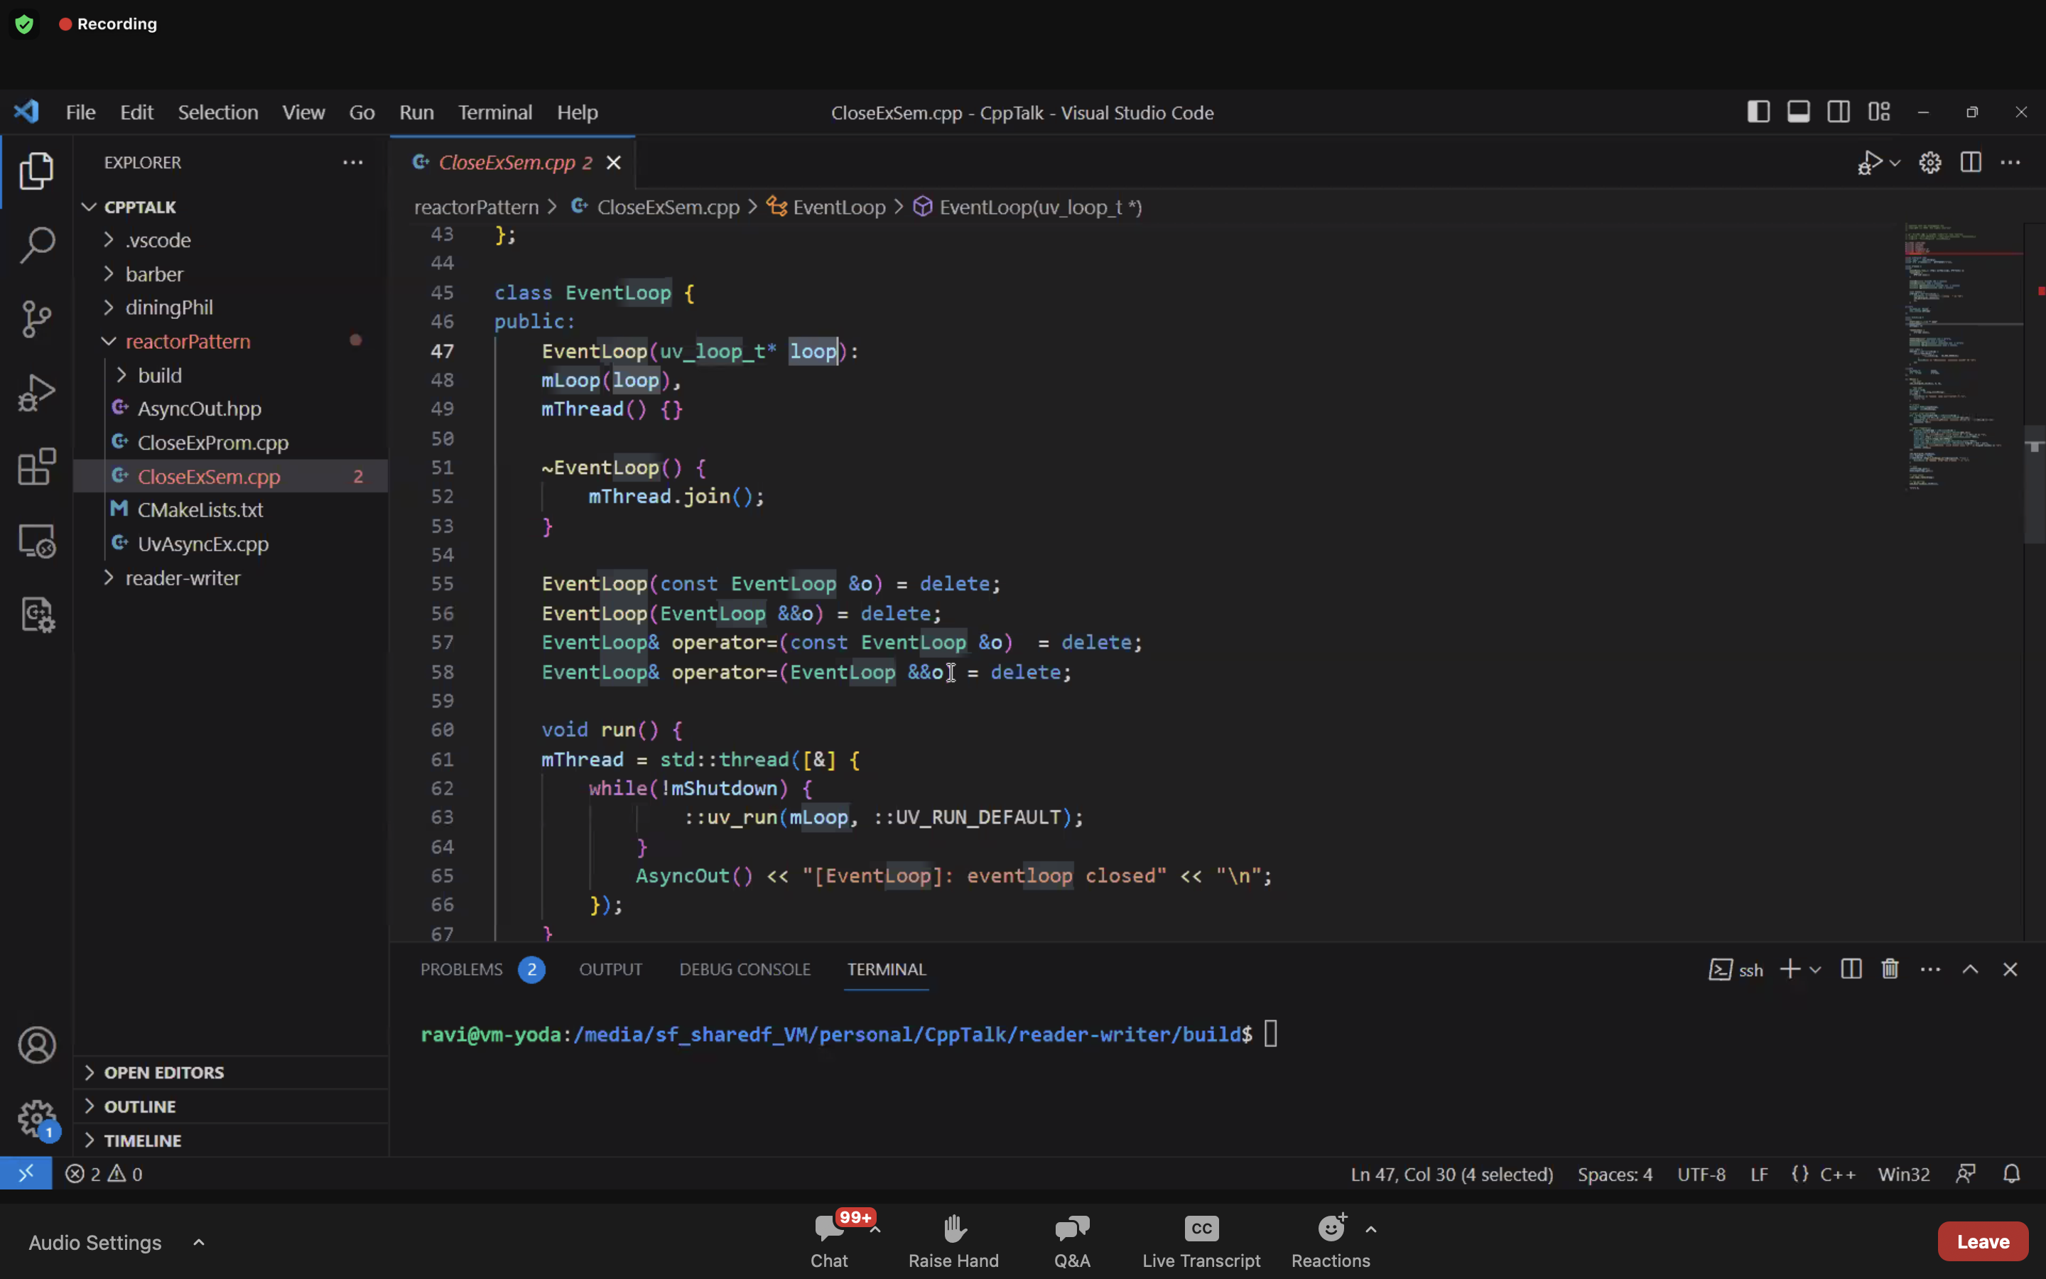Leave the Zoom meeting
The width and height of the screenshot is (2046, 1279).
(x=1983, y=1241)
